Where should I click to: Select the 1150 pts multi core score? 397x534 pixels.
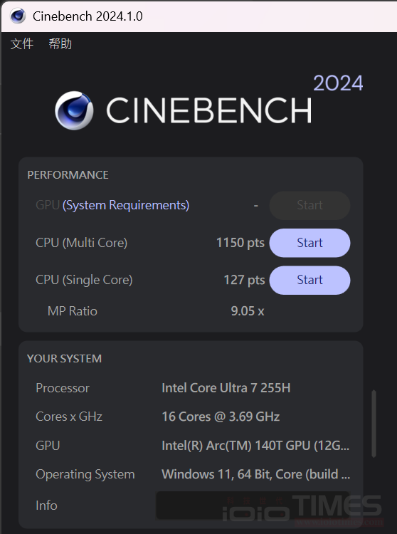point(240,243)
